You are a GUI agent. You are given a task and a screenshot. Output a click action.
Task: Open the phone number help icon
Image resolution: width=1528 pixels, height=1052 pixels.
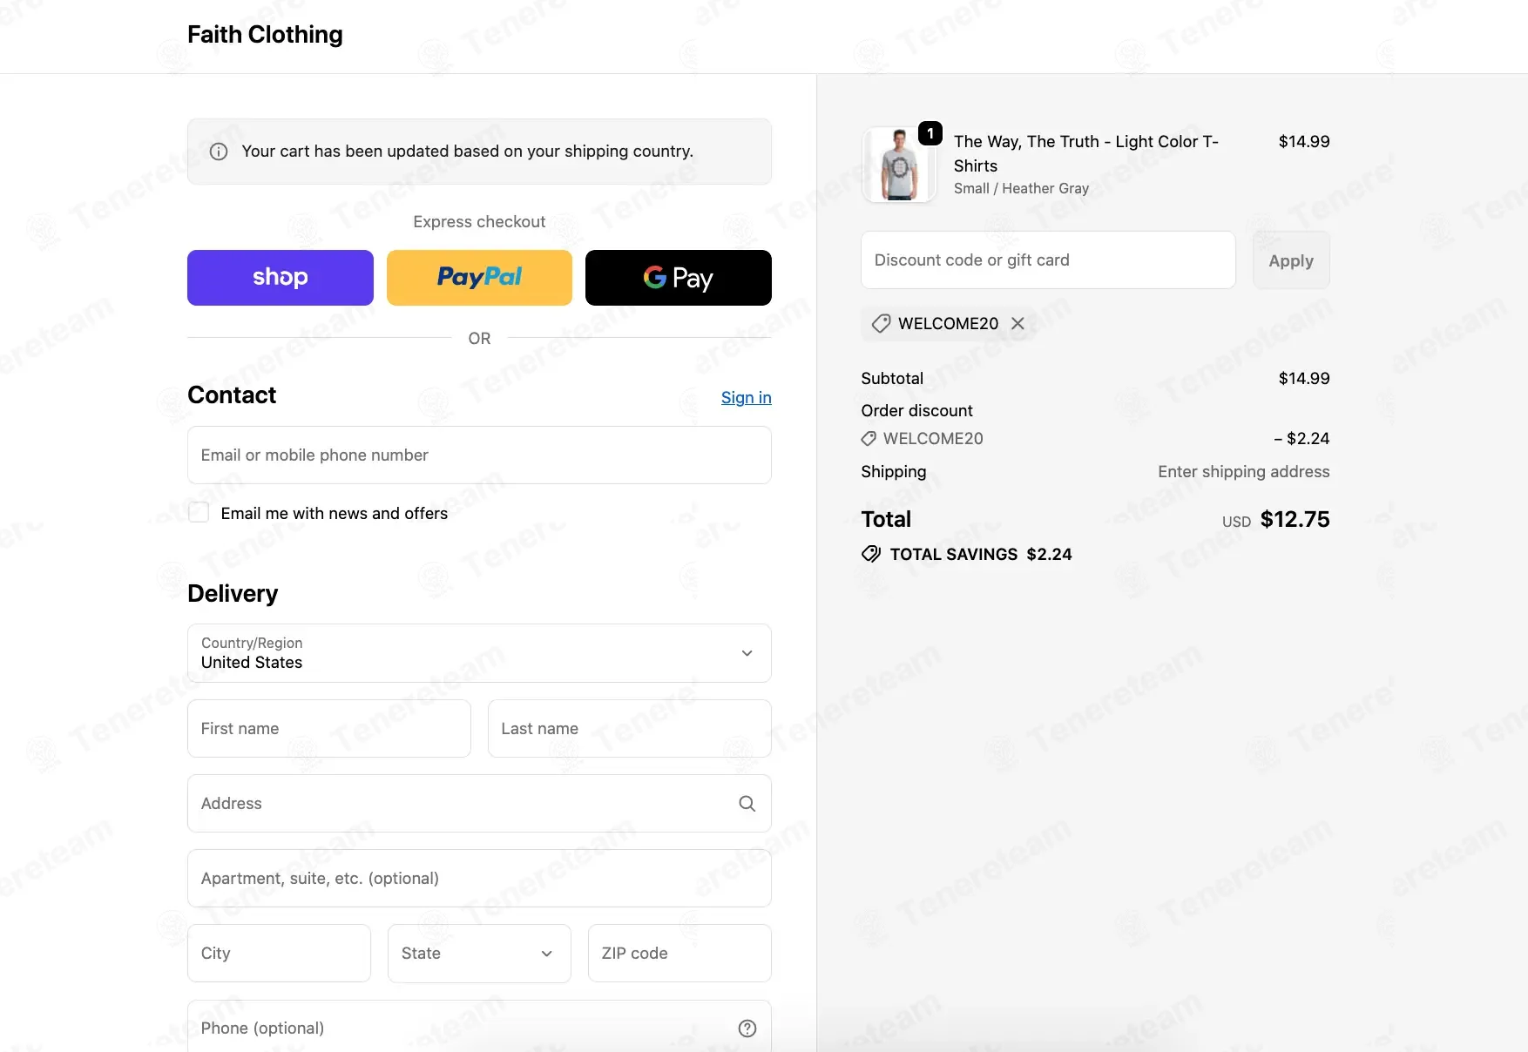point(747,1028)
